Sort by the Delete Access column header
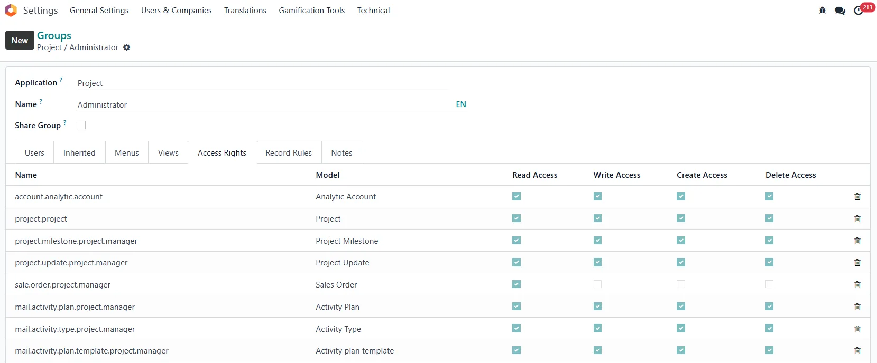 tap(790, 175)
